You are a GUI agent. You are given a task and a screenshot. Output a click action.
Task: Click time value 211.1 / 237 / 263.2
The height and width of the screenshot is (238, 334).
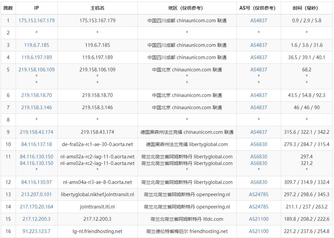(x=306, y=207)
